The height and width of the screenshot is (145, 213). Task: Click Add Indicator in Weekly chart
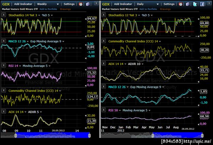(23, 4)
